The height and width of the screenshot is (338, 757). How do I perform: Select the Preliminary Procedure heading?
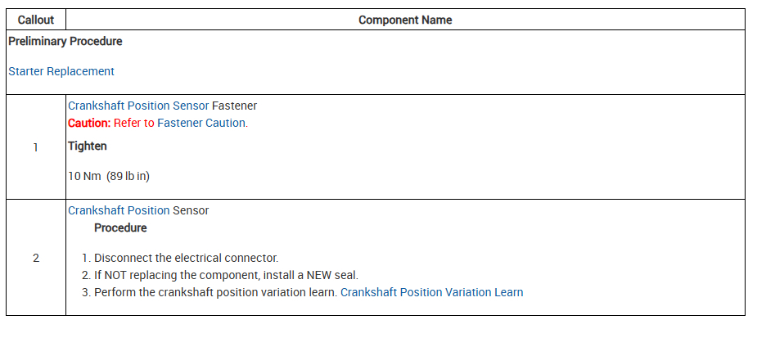(x=65, y=41)
